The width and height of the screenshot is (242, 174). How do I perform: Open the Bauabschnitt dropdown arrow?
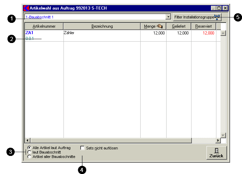pyautogui.click(x=168, y=17)
